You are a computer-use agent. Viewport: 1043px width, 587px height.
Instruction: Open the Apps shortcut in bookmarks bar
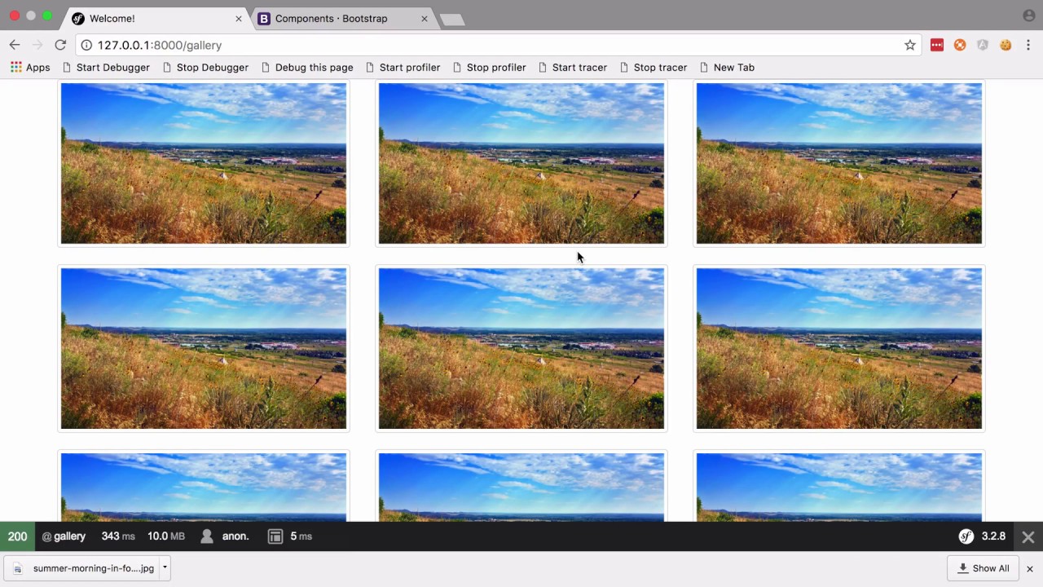pyautogui.click(x=30, y=68)
